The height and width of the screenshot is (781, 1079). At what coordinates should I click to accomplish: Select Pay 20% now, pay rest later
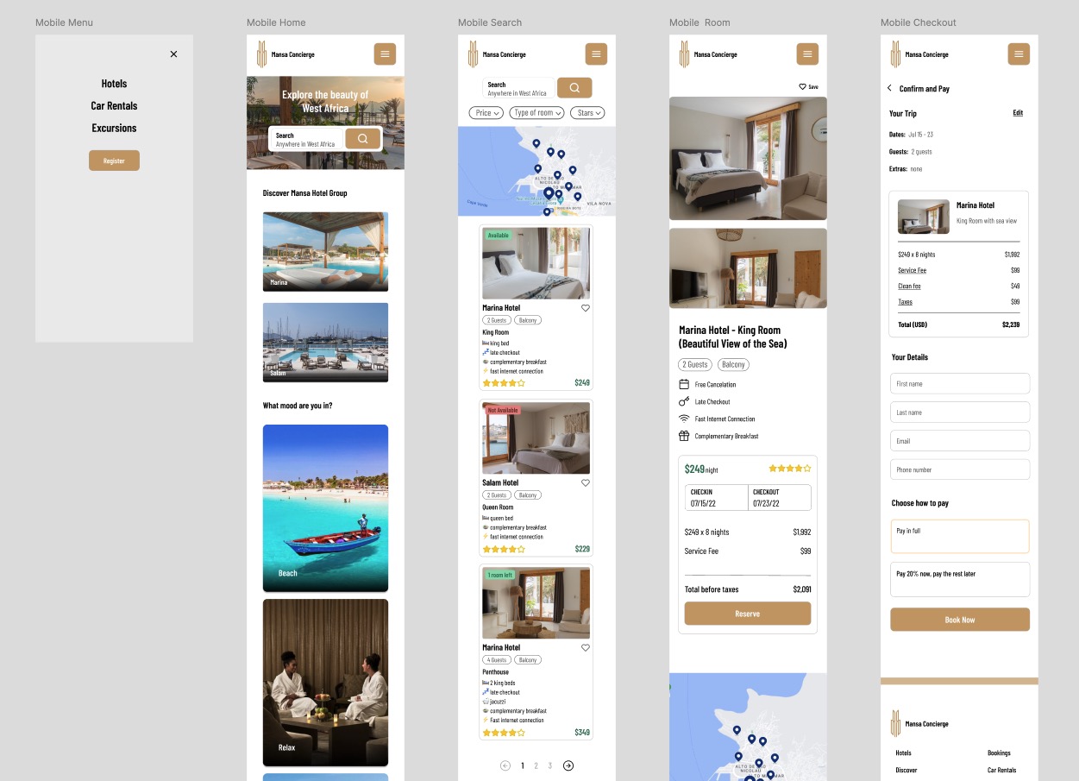coord(960,579)
